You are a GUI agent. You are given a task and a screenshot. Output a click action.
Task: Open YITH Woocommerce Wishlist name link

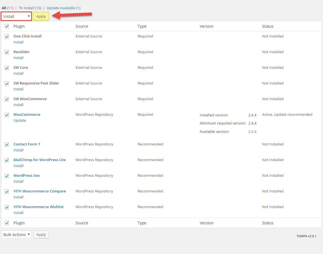pyautogui.click(x=39, y=207)
